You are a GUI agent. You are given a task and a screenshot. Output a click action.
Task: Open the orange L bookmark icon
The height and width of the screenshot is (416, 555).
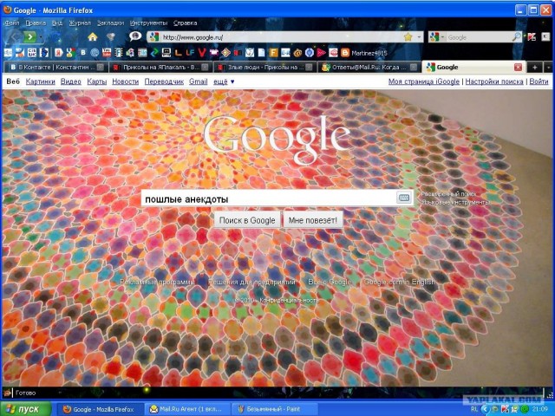[x=178, y=53]
